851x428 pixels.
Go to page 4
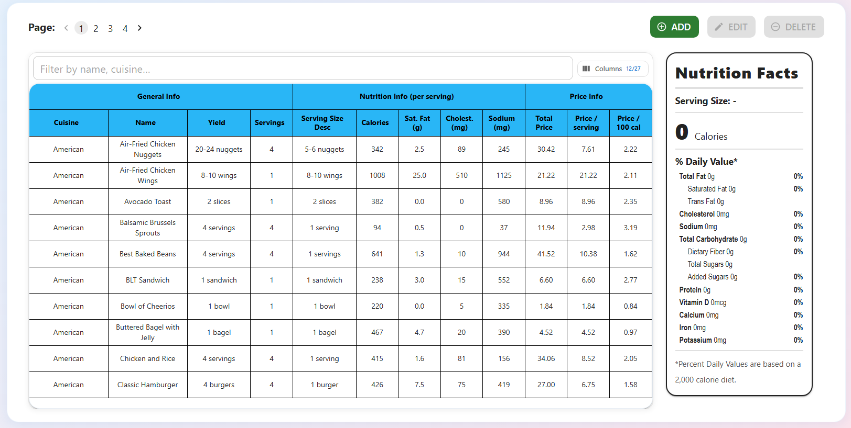[125, 28]
